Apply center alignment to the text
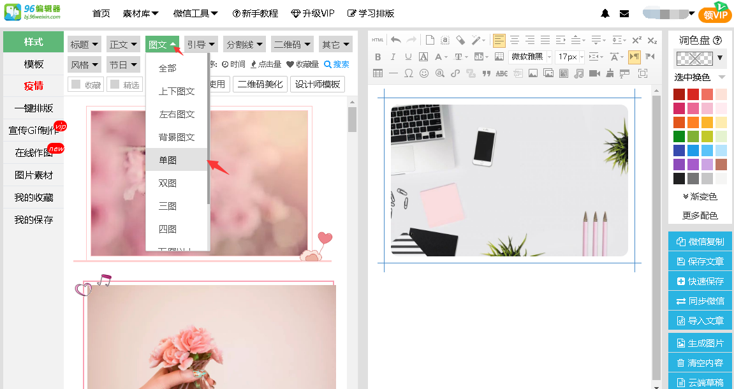 [x=515, y=40]
